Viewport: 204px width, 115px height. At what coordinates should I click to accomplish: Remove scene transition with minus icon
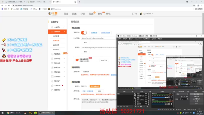(x=184, y=97)
